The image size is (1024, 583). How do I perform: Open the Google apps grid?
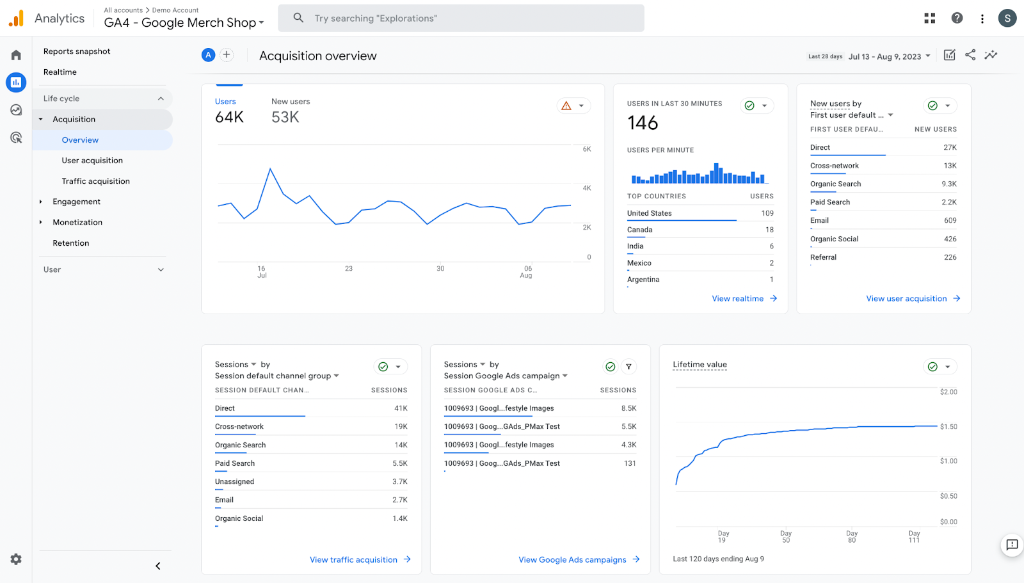(x=929, y=18)
